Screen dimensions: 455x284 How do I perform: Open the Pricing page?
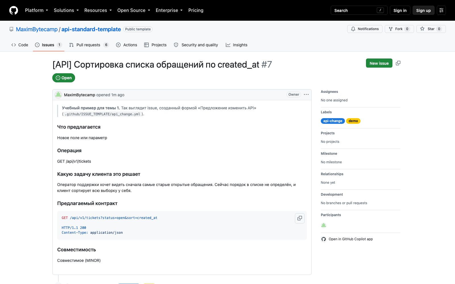pyautogui.click(x=196, y=10)
